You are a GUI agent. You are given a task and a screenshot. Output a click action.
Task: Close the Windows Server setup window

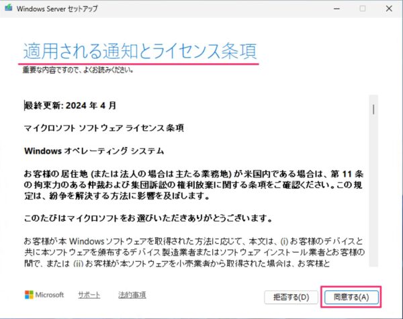click(x=391, y=9)
